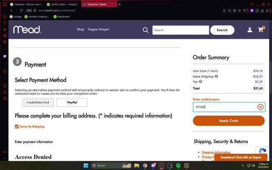
Task: Select PayPal payment method
Action: [x=72, y=102]
